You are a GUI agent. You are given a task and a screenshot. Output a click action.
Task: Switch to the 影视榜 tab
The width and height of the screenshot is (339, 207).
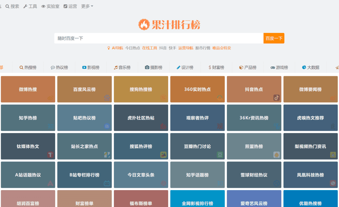(91, 67)
